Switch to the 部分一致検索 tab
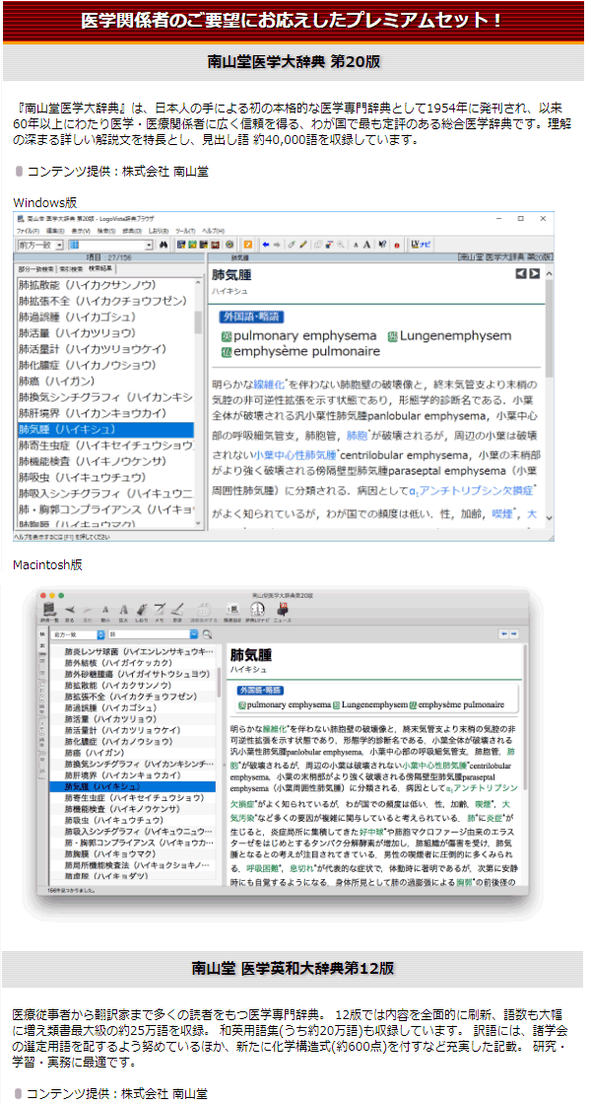Screen dimensions: 591x1105 coord(36,269)
